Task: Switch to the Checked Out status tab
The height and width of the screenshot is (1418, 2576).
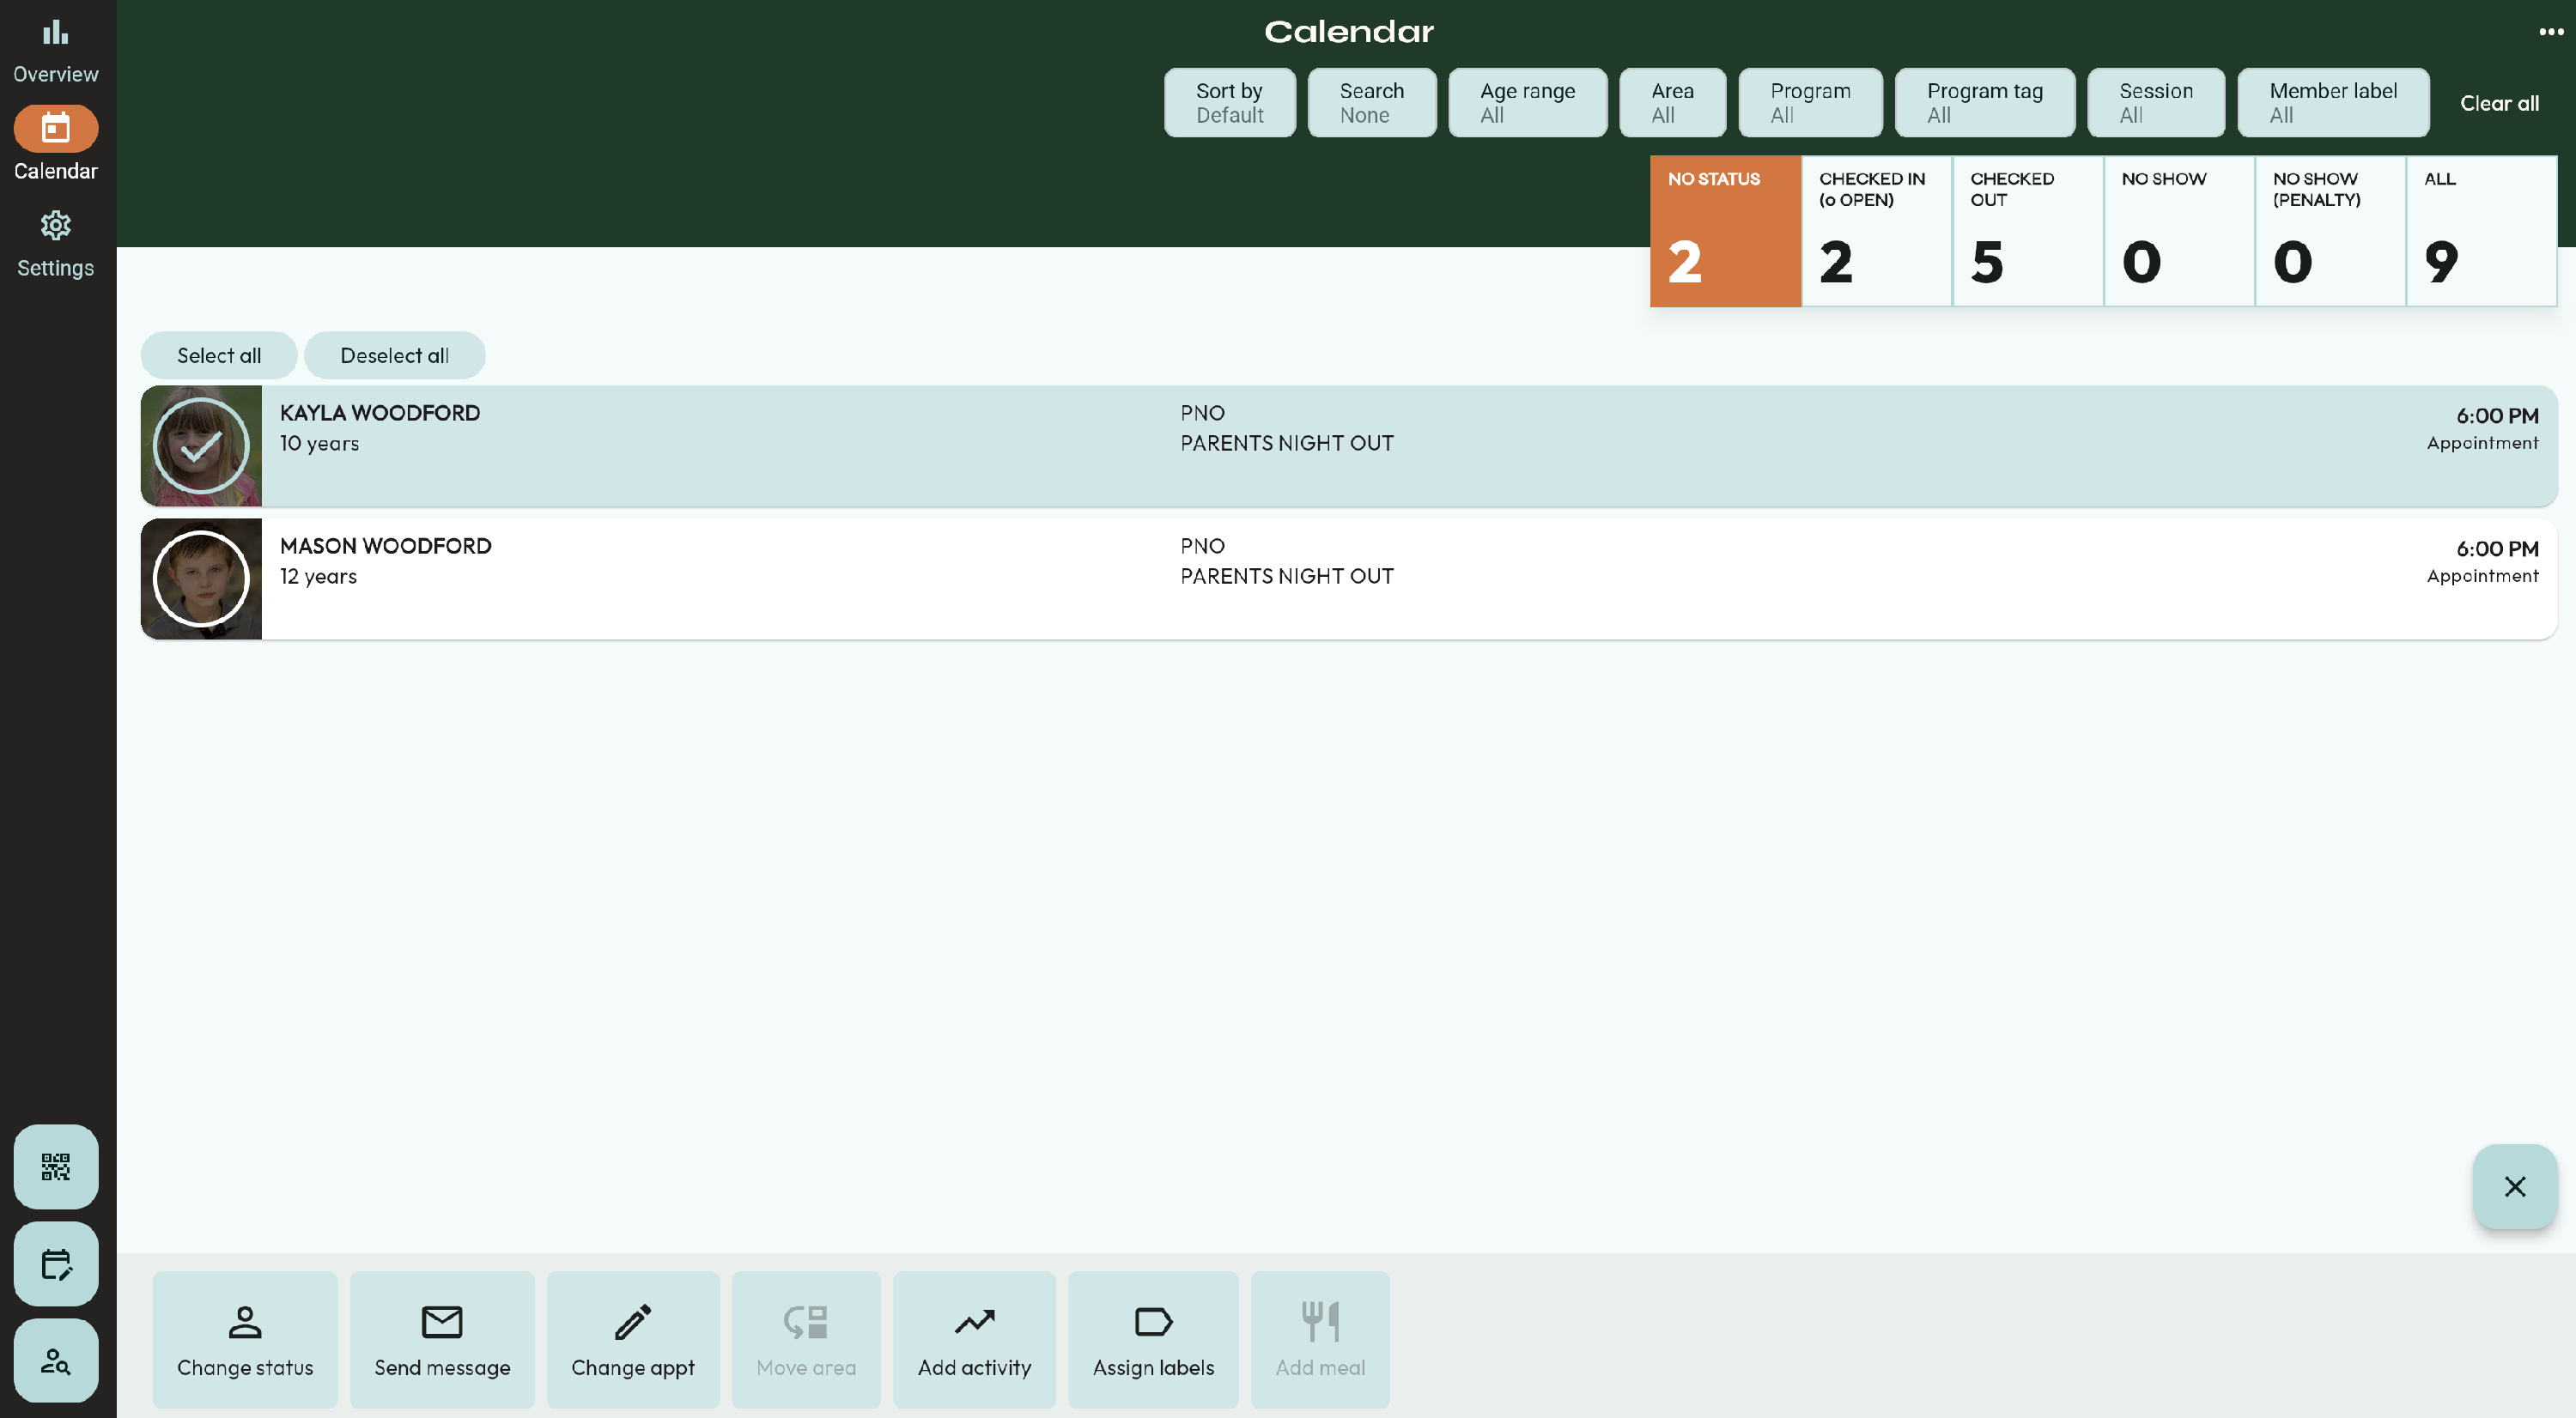Action: (x=2027, y=231)
